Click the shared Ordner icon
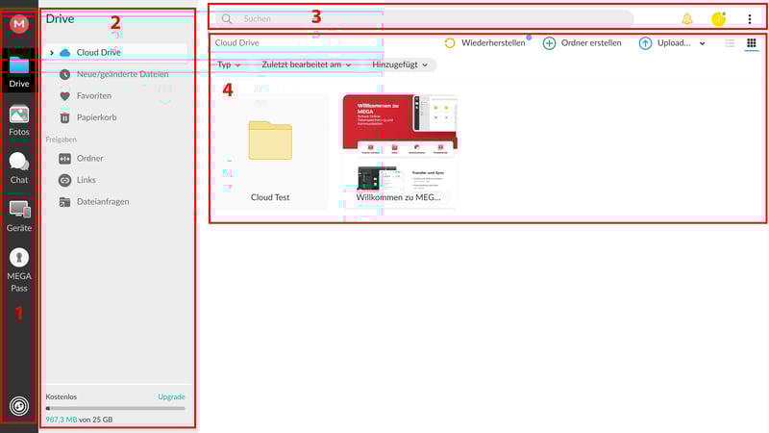Viewport: 769px width, 433px height. click(64, 159)
